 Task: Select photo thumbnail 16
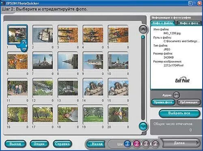[17, 115]
